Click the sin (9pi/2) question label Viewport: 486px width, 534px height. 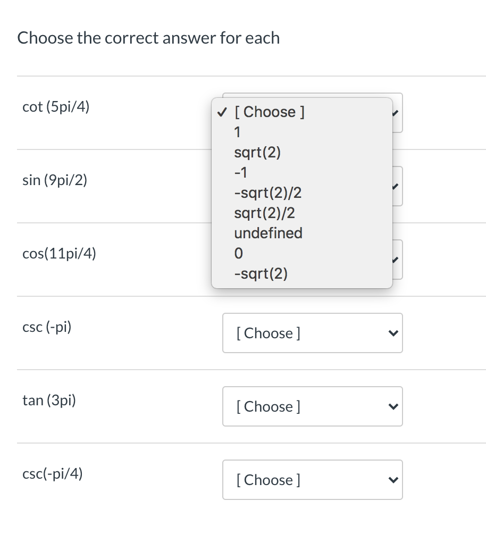point(54,180)
